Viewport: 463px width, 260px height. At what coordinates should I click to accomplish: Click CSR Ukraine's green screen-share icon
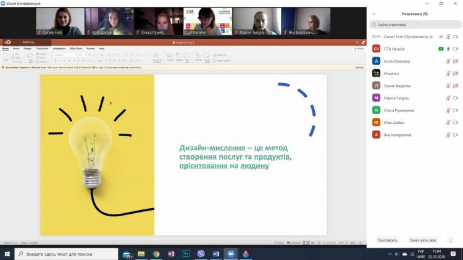tap(441, 49)
